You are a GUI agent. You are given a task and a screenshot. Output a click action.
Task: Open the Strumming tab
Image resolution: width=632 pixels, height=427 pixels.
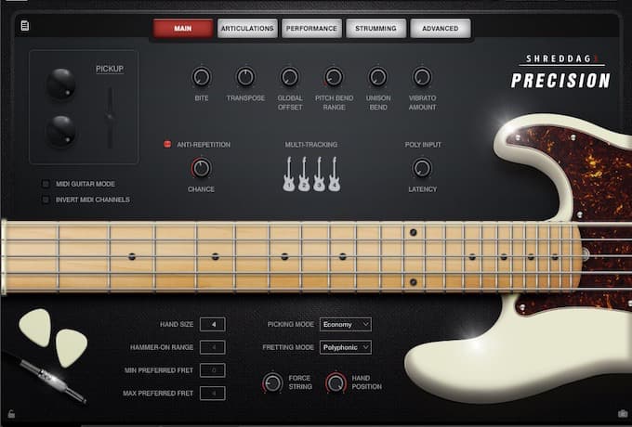tap(375, 28)
